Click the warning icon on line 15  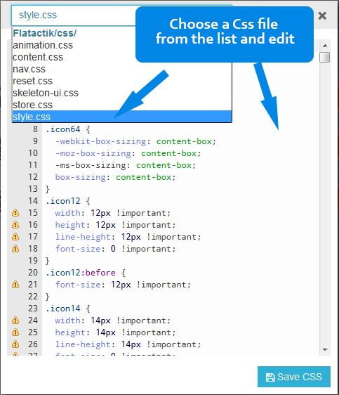pos(15,213)
